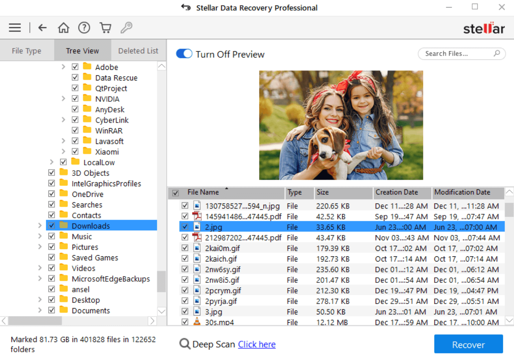Uncheck the 2.jpg file checkbox
The image size is (514, 355).
coord(185,227)
